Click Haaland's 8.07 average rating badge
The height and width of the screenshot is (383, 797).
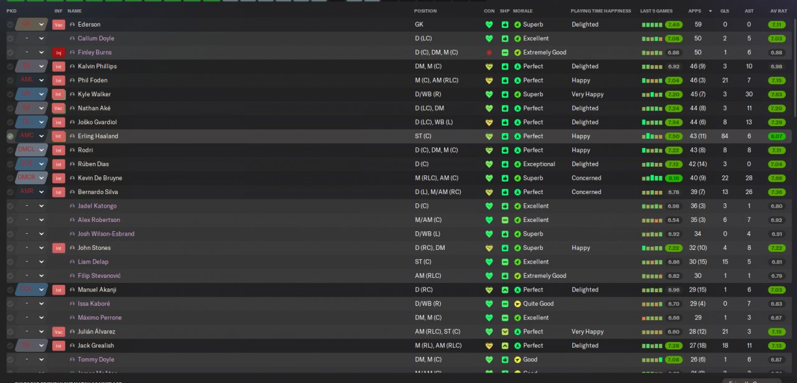776,136
